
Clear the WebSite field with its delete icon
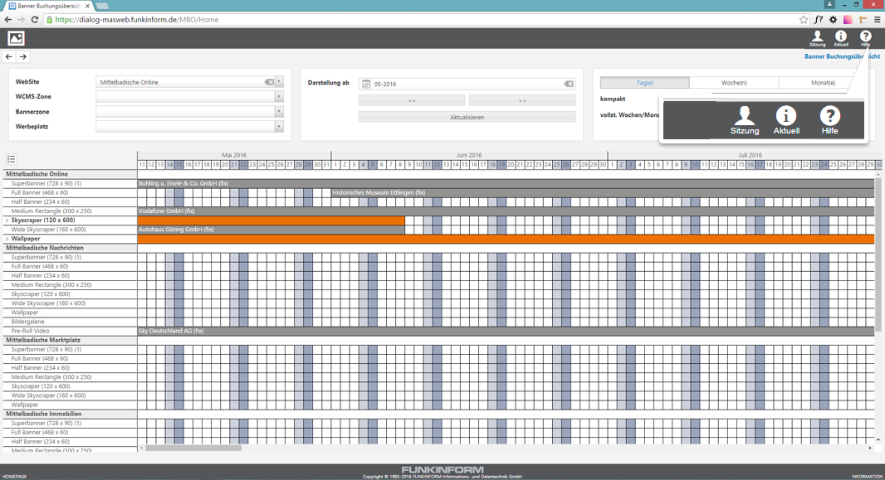click(269, 82)
